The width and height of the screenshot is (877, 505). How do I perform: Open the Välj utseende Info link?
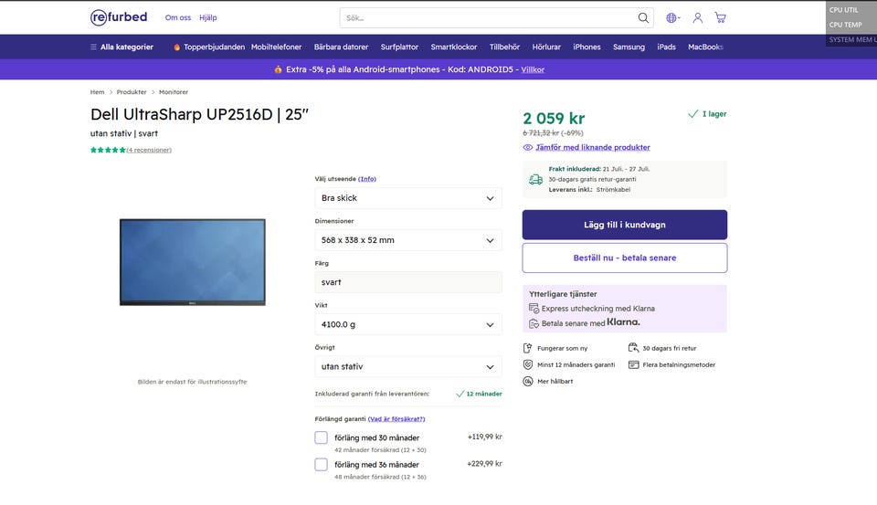point(367,179)
